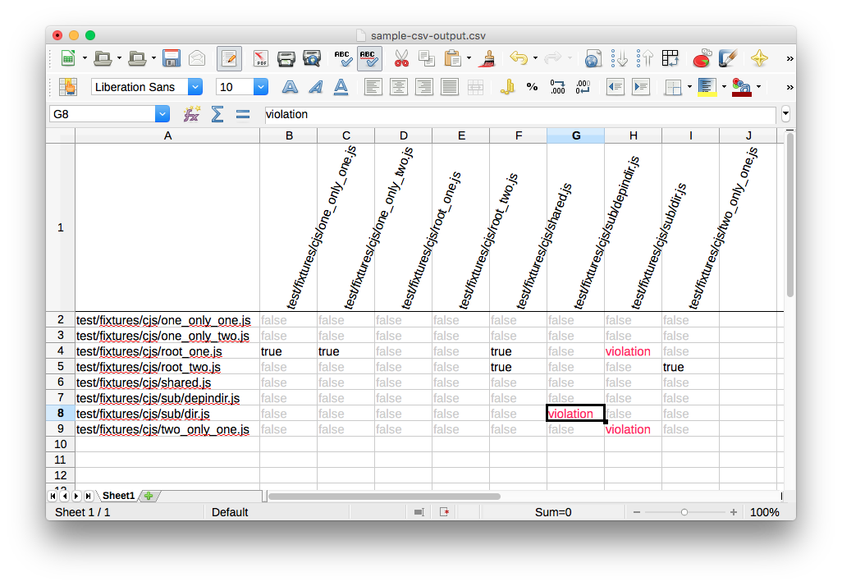Open the Name Box cell reference dropdown
The image size is (842, 586).
coord(162,114)
